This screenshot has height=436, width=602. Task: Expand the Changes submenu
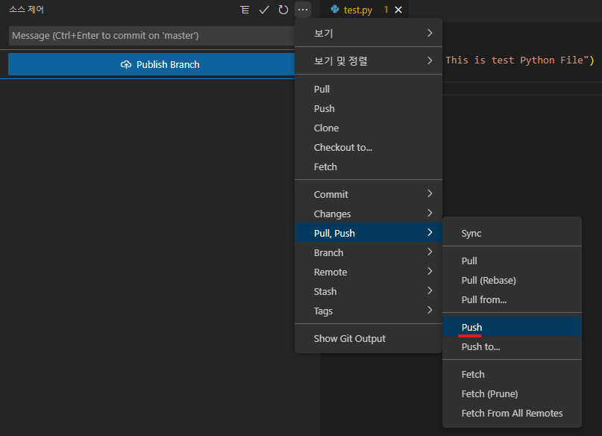point(369,214)
